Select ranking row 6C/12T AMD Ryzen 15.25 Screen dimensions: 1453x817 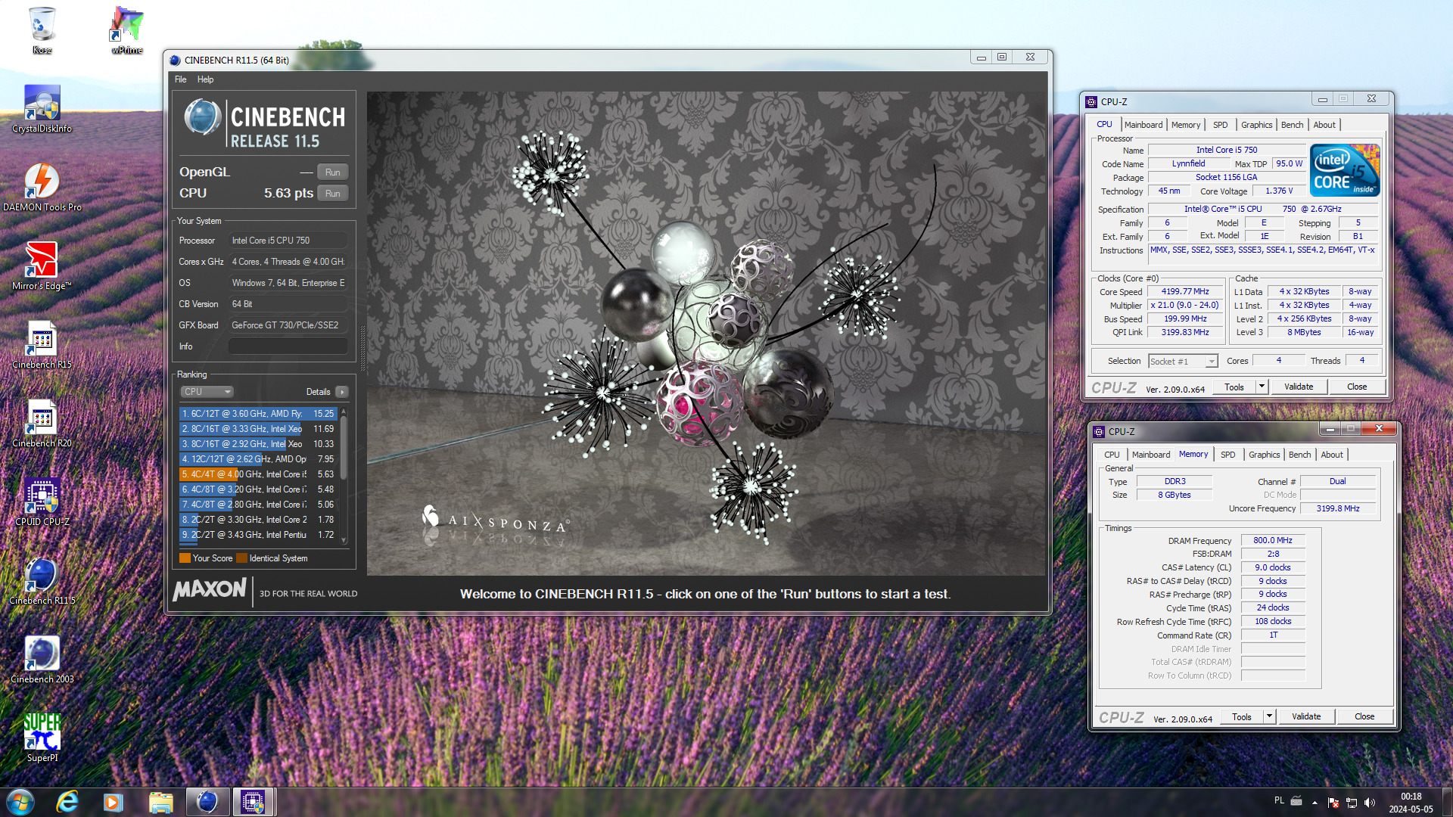pos(258,414)
